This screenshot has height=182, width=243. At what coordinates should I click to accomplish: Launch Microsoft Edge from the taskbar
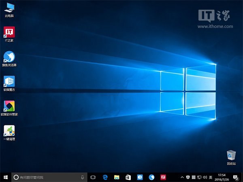click(105, 177)
